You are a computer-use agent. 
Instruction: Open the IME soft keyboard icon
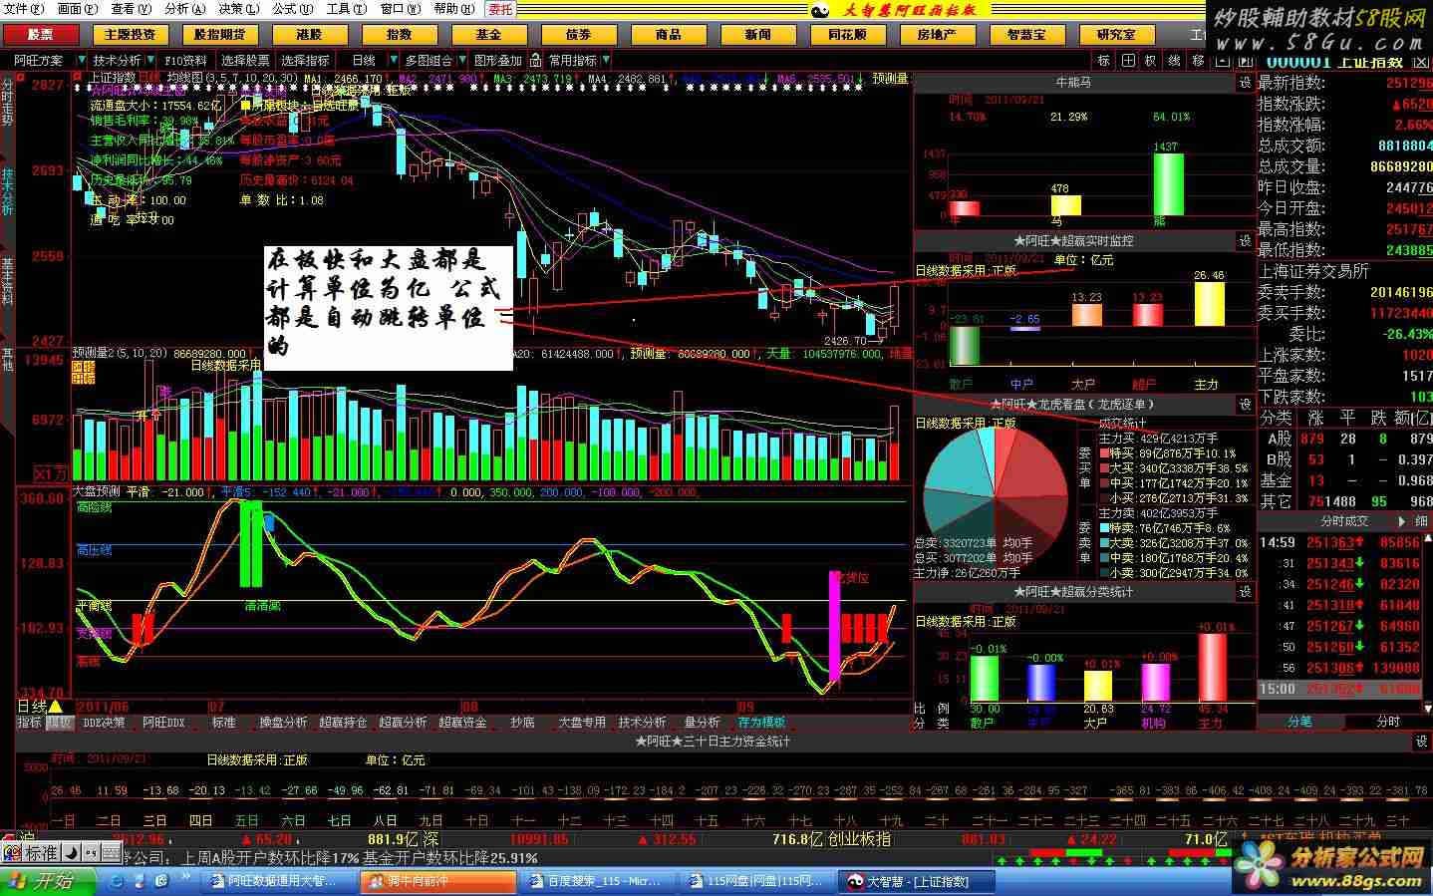pos(110,853)
